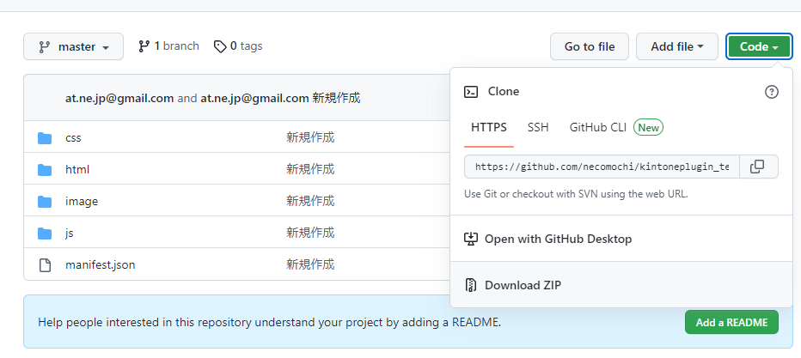Click the tag icon next to 0 tags
This screenshot has height=358, width=801.
pos(220,47)
